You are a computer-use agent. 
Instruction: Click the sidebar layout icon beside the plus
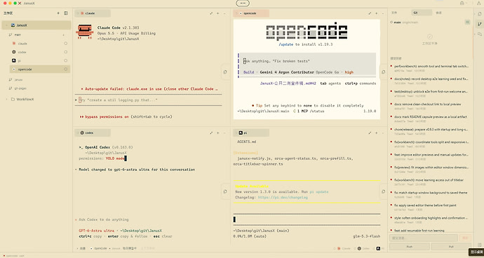66,13
